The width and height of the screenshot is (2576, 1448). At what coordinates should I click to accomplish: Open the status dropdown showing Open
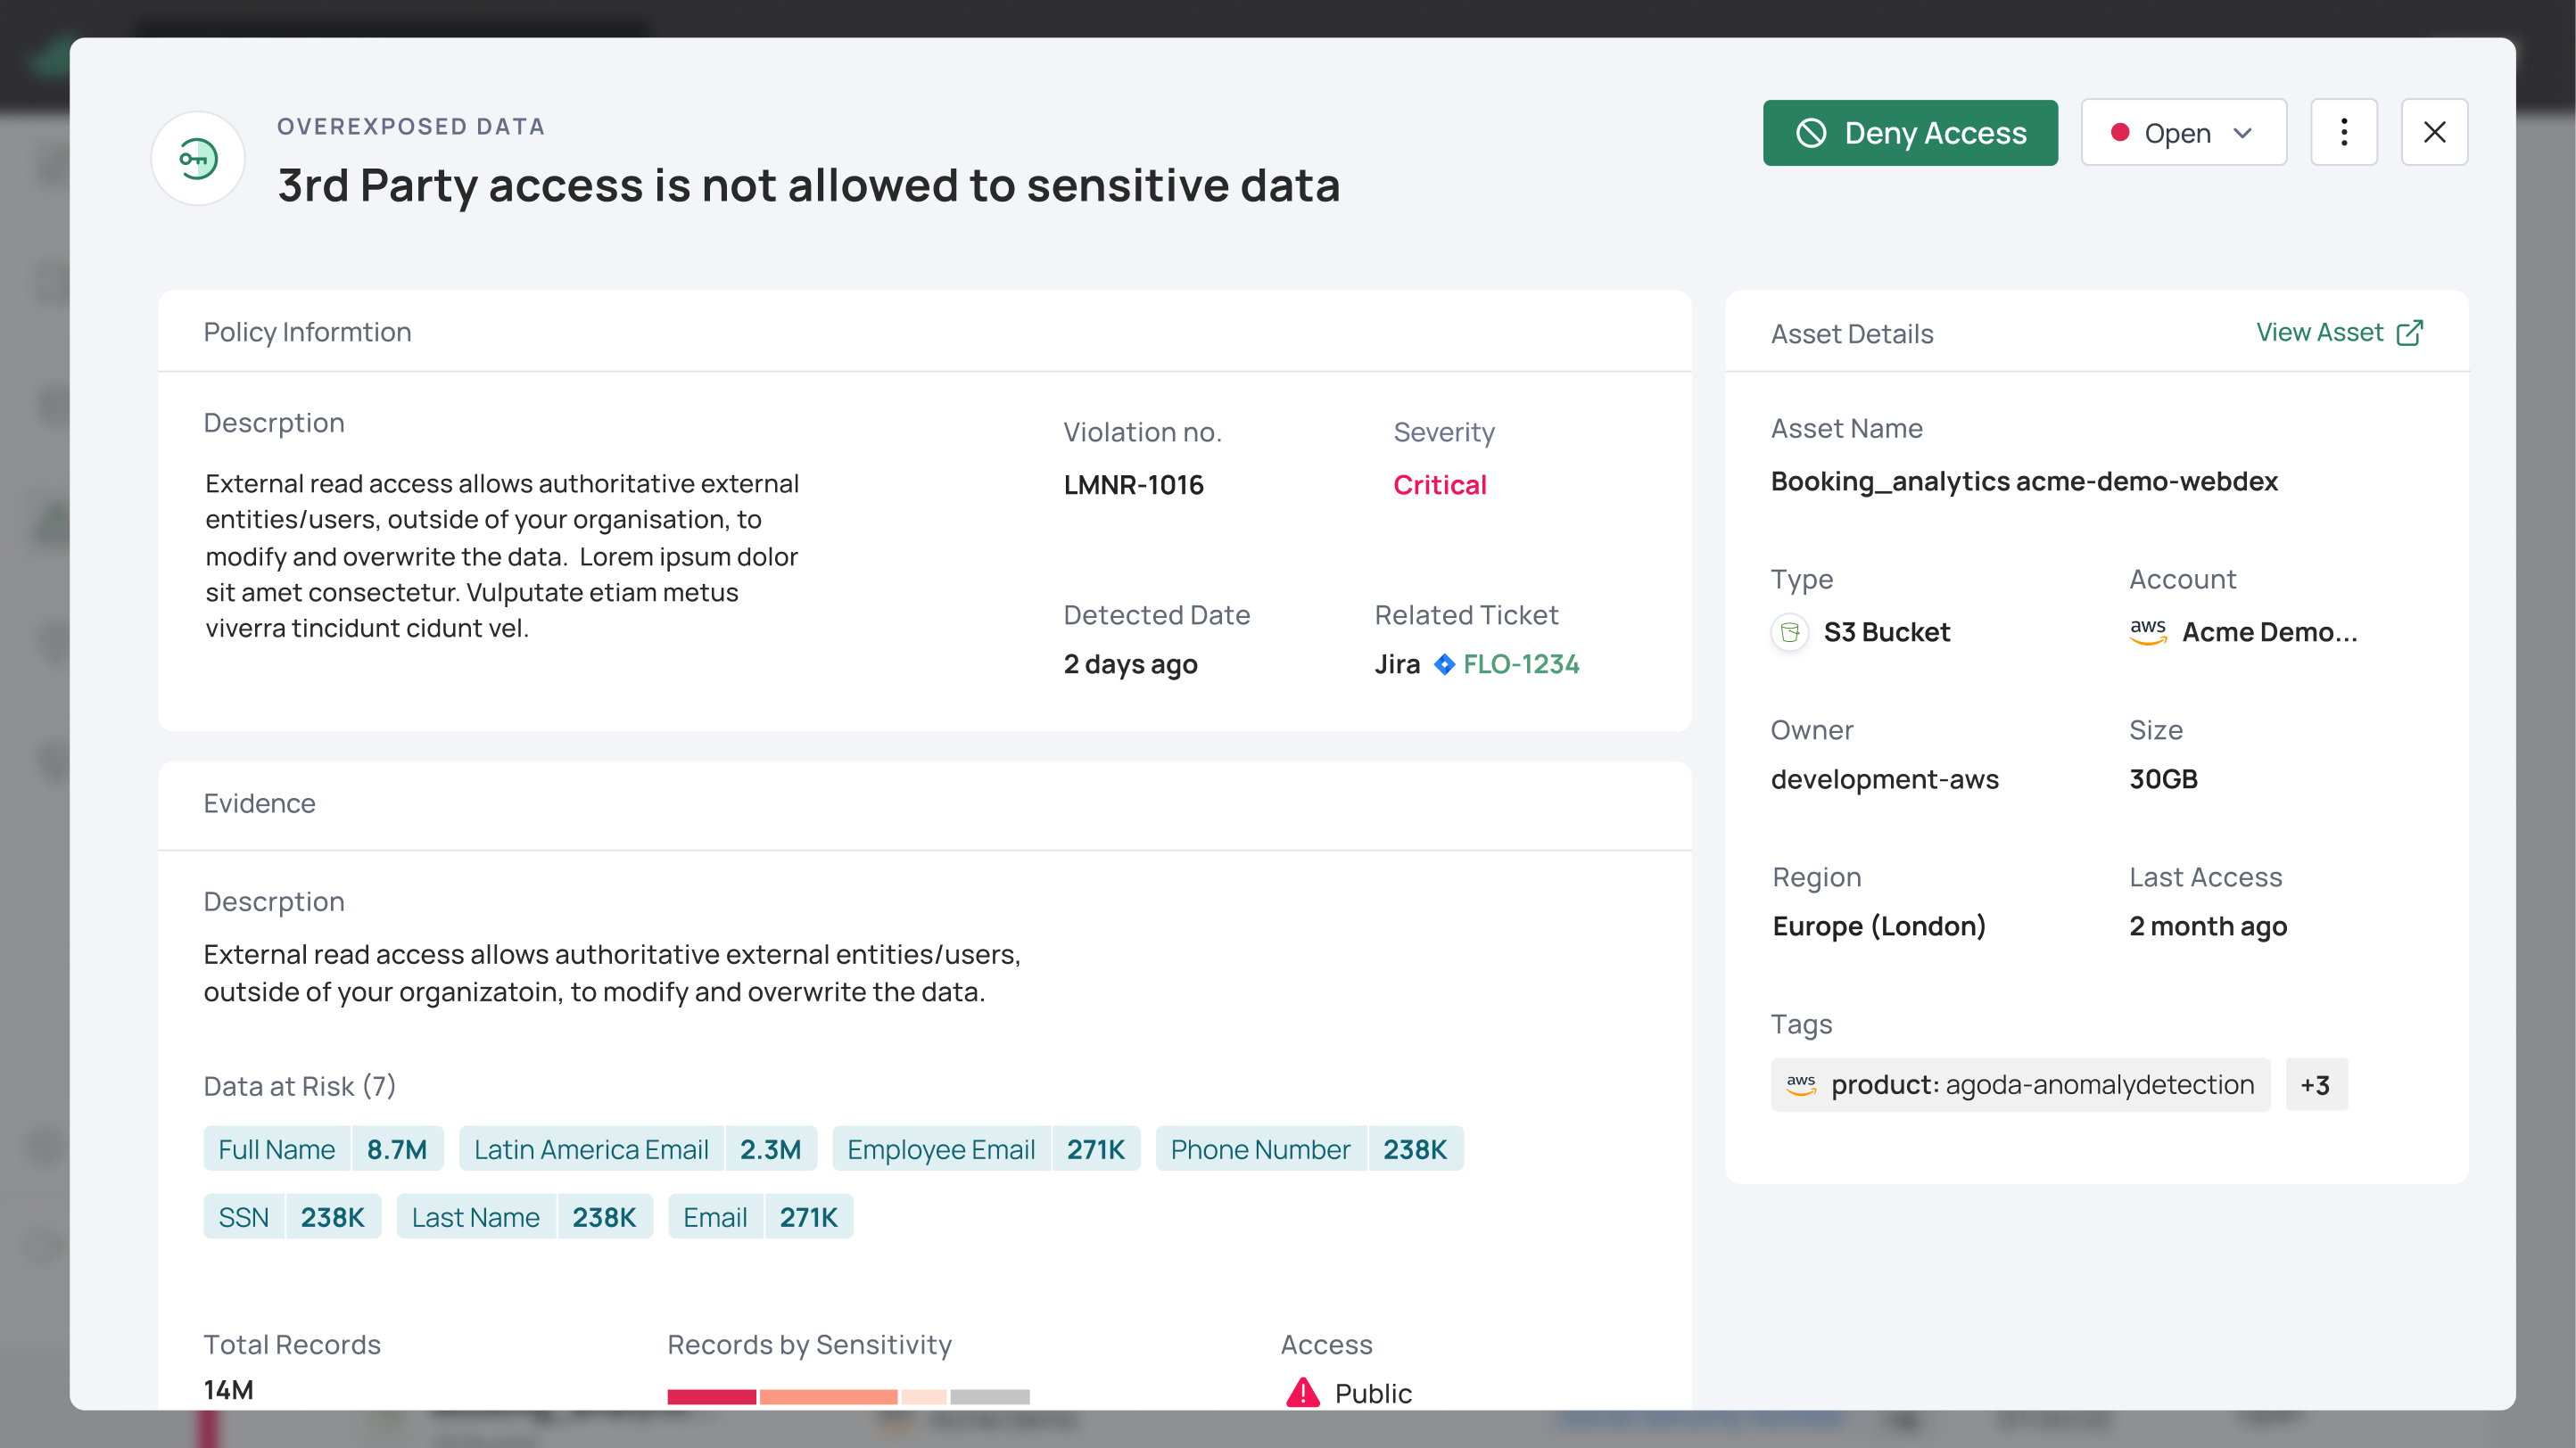[2183, 133]
